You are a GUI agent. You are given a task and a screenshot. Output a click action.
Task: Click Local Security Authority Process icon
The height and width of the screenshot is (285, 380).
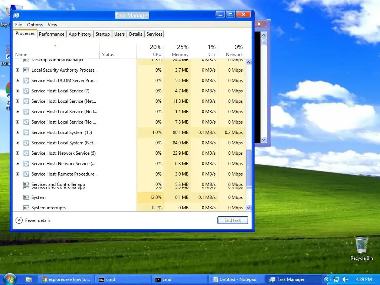(26, 70)
